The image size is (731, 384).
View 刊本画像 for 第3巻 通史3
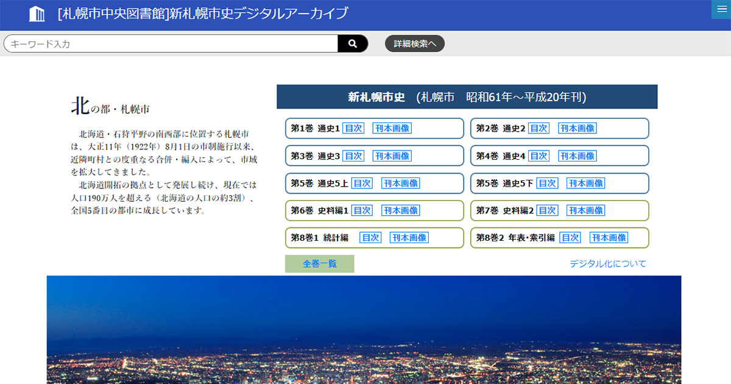392,156
